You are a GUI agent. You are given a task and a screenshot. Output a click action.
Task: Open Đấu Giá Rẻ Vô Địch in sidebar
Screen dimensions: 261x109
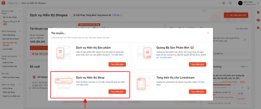point(11,39)
